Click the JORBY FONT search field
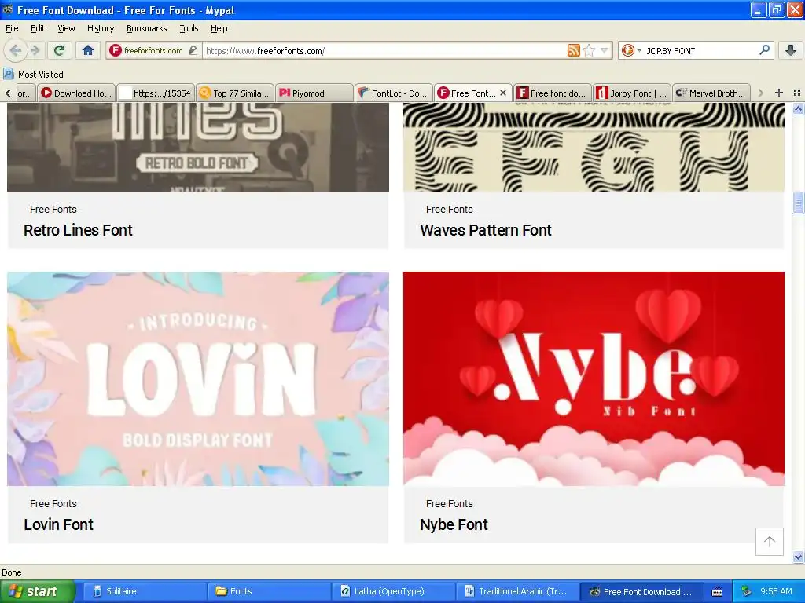Viewport: 805px width, 603px height. pyautogui.click(x=700, y=50)
